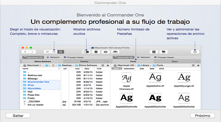
Task: Open left pane path history list icon
Action: [x=103, y=65]
